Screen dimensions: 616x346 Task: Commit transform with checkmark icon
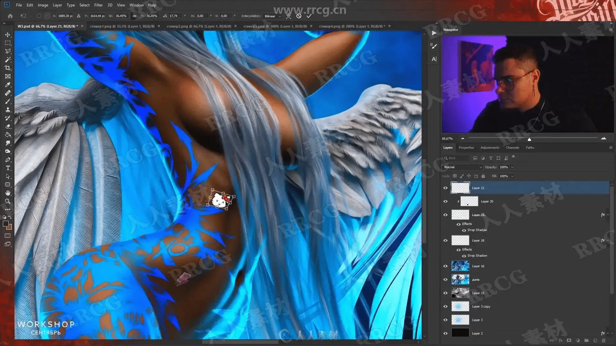[x=309, y=16]
